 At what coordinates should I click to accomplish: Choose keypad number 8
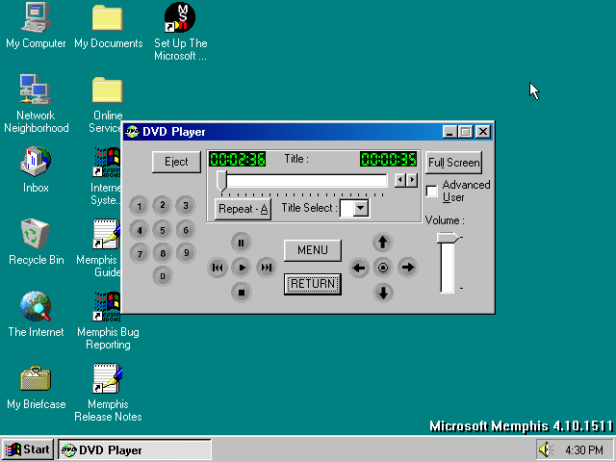[x=163, y=253]
